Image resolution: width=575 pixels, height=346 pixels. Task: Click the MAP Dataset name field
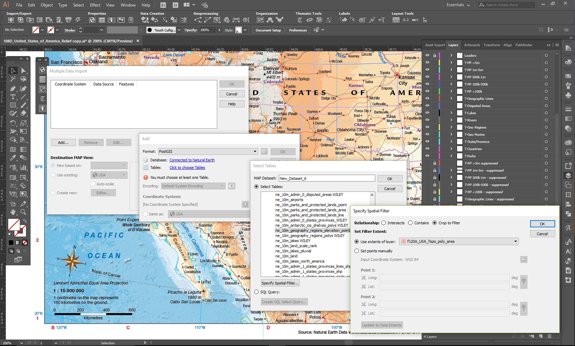pos(327,178)
